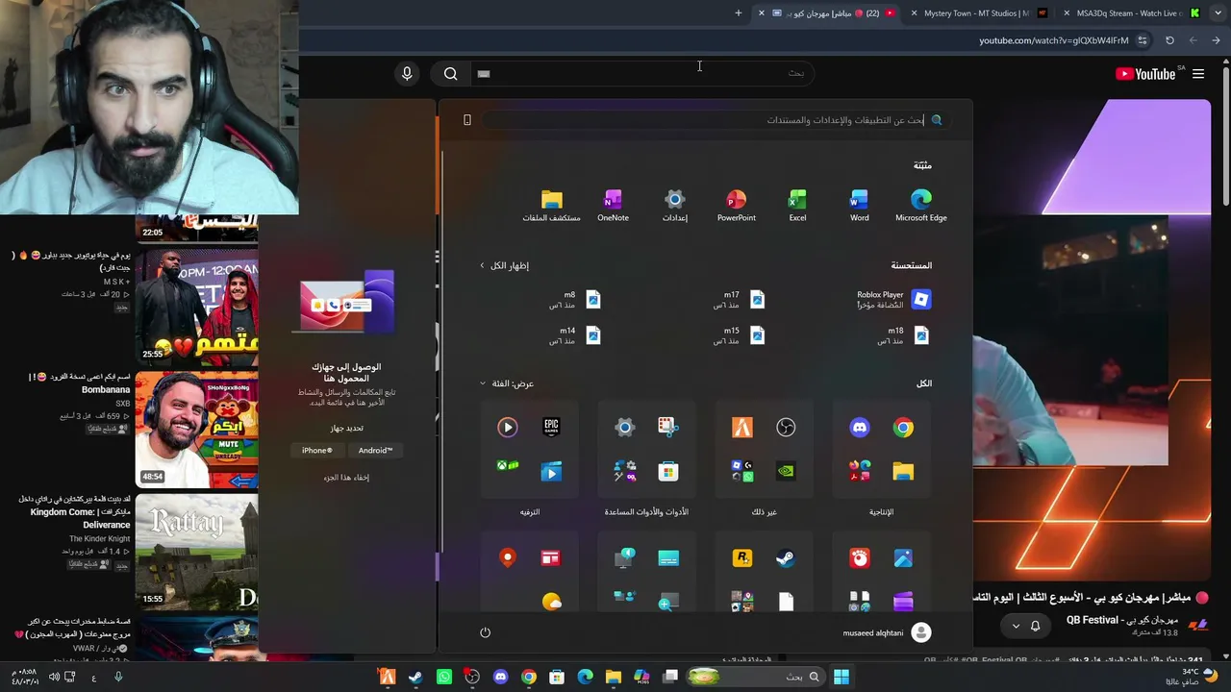The height and width of the screenshot is (692, 1231).
Task: Click the YouTube search box
Action: (x=642, y=74)
